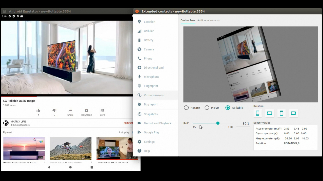This screenshot has width=323, height=181.
Task: Dislike the video with thumbs-down icon
Action: point(54,111)
